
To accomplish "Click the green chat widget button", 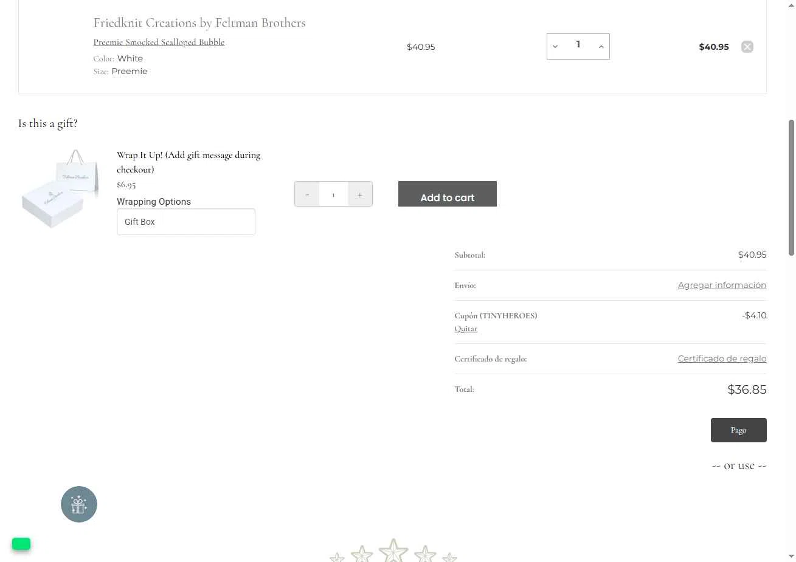I will [21, 544].
